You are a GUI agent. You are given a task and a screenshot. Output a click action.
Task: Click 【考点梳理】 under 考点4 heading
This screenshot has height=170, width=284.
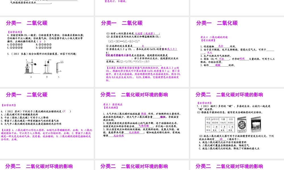pyautogui.click(x=208, y=41)
